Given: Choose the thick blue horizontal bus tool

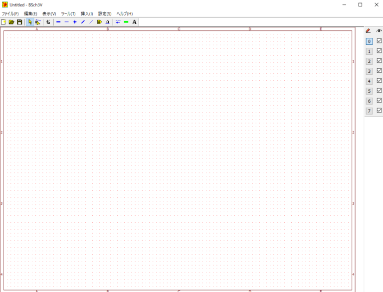Looking at the screenshot, I should tap(58, 22).
